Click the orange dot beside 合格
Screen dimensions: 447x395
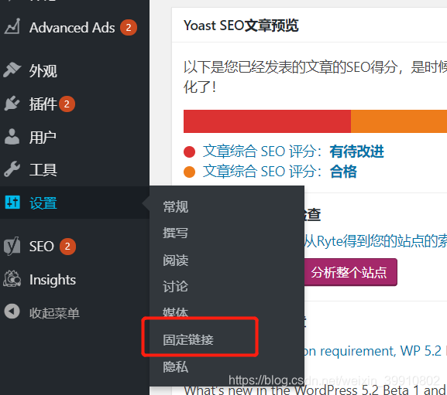189,172
